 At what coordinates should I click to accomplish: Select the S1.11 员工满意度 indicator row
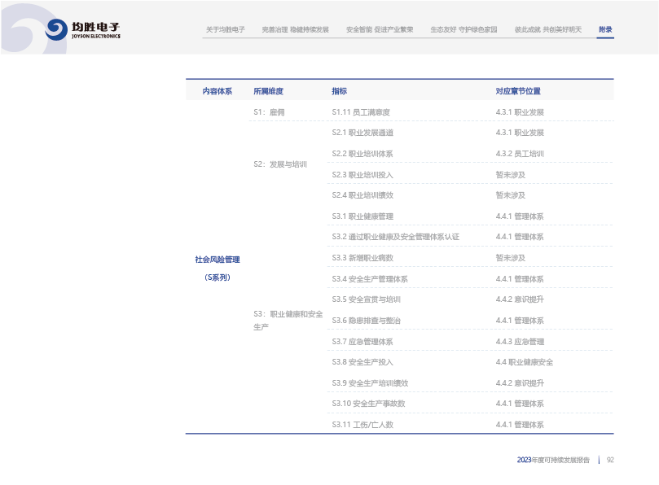361,111
